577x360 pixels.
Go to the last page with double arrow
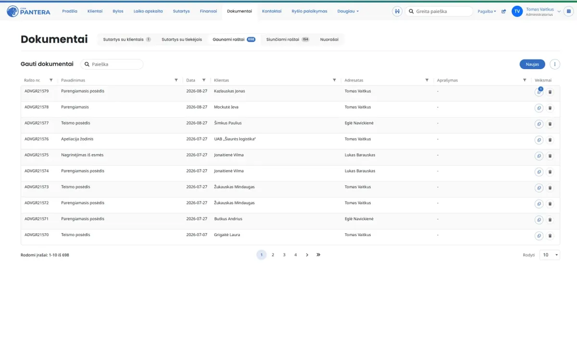tap(318, 255)
